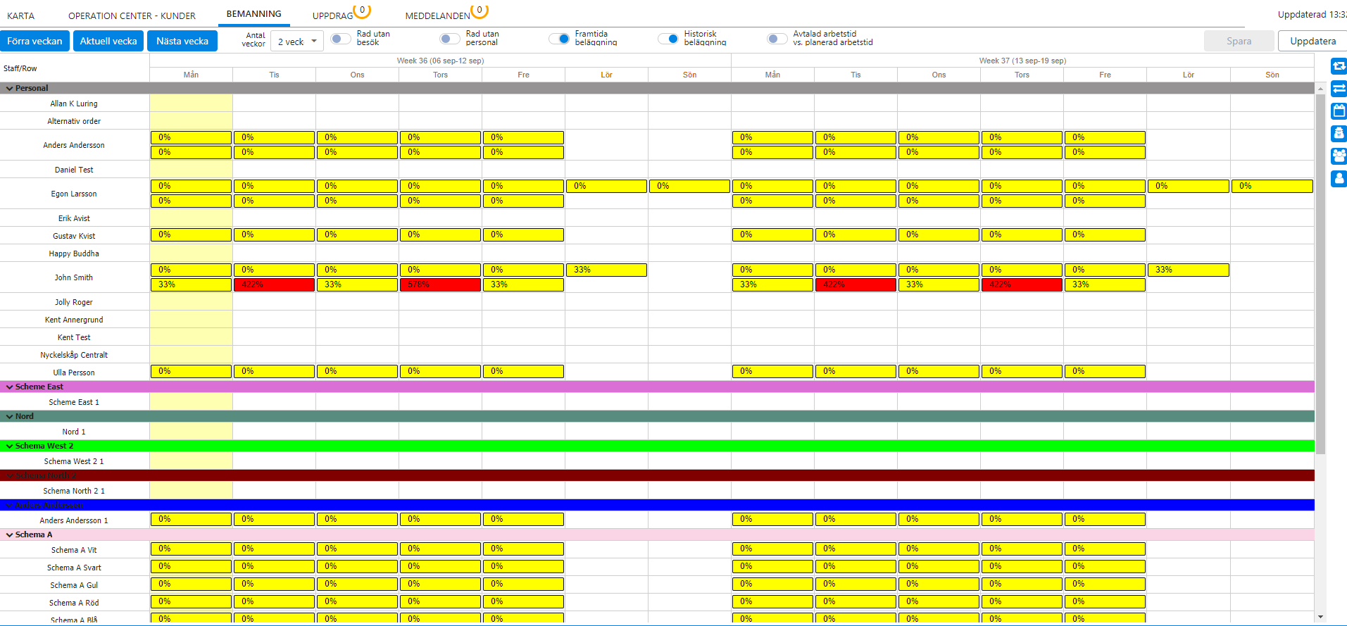Image resolution: width=1347 pixels, height=626 pixels.
Task: Select the 'Anders Andersson 1' row label
Action: [74, 520]
